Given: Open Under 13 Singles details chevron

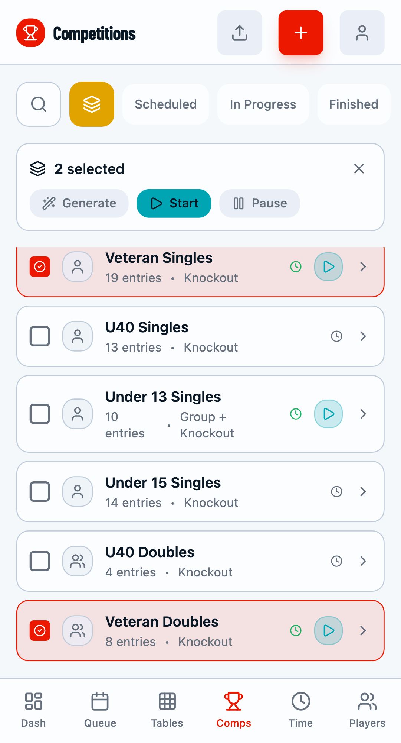Looking at the screenshot, I should pyautogui.click(x=363, y=414).
